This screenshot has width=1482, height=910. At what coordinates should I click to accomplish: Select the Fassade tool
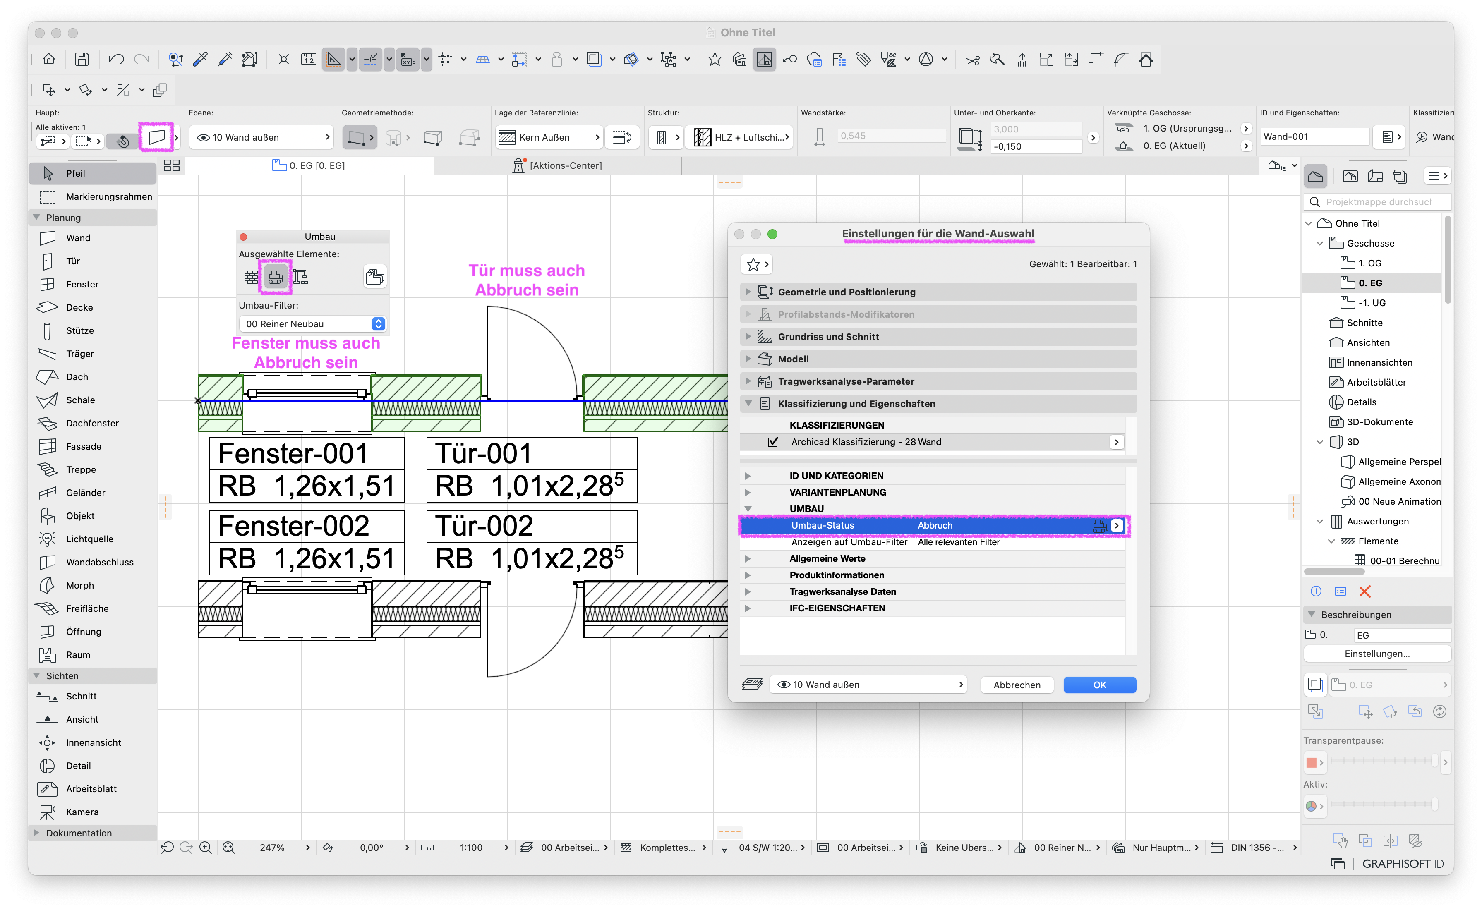click(93, 446)
